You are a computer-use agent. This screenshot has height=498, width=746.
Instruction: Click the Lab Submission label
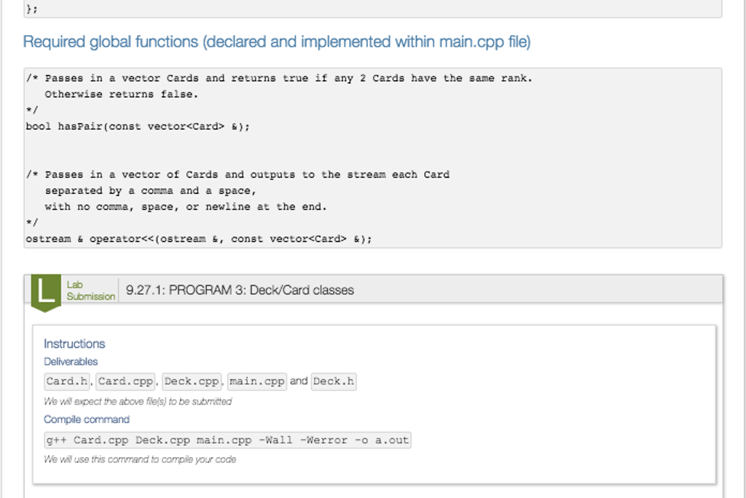(90, 290)
